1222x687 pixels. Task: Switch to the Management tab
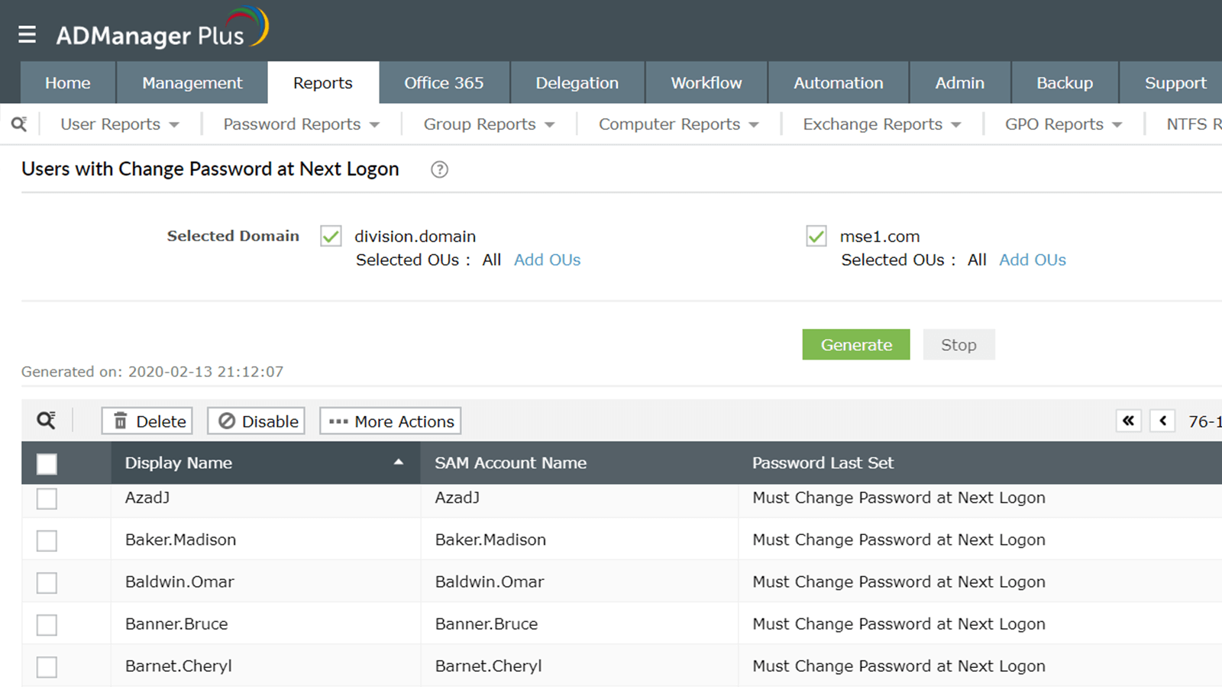192,83
